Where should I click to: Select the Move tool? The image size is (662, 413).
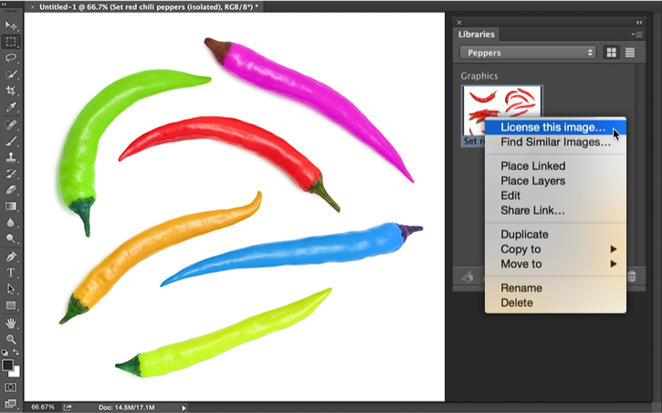pyautogui.click(x=11, y=26)
